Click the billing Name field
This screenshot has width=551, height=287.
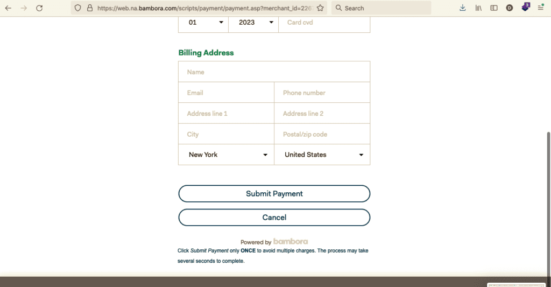click(274, 72)
